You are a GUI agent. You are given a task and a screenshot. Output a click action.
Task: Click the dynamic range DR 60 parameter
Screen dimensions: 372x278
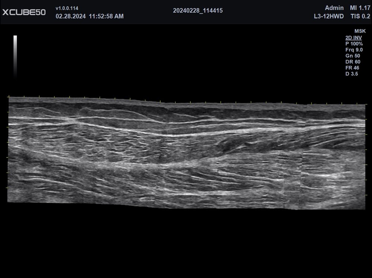[353, 62]
